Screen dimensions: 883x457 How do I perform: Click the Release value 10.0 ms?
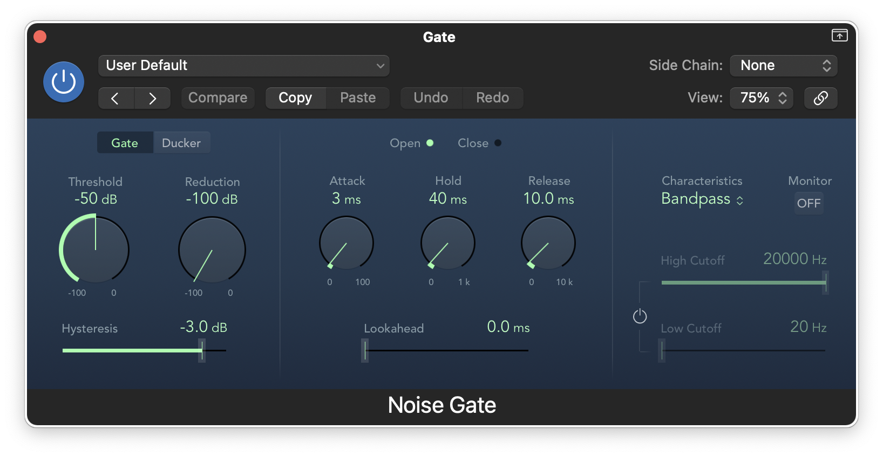(x=548, y=199)
